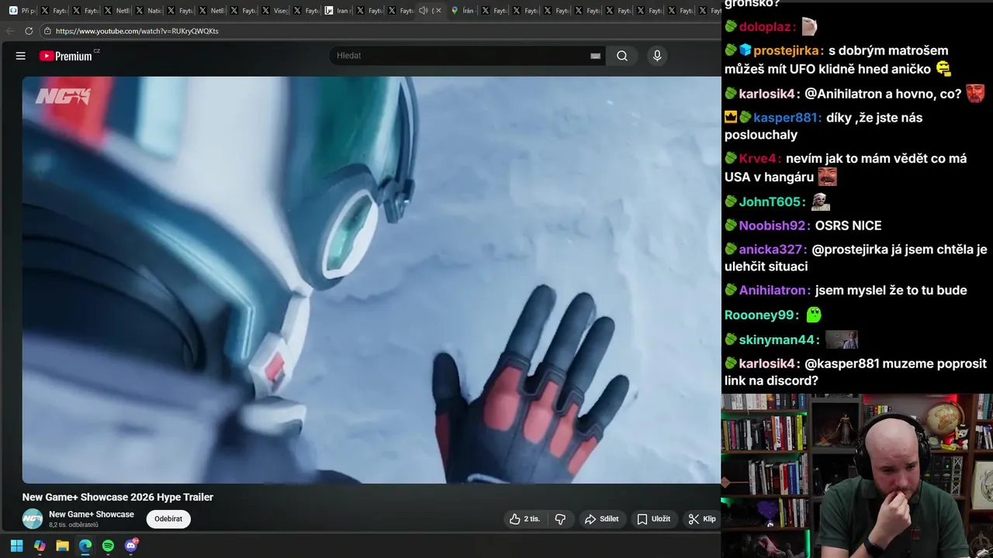Open File Explorer from the taskbar
Image resolution: width=993 pixels, height=558 pixels.
(62, 546)
